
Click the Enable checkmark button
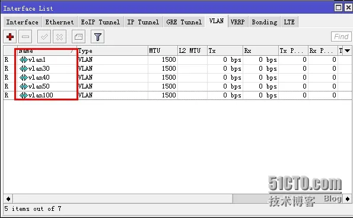tap(44, 36)
